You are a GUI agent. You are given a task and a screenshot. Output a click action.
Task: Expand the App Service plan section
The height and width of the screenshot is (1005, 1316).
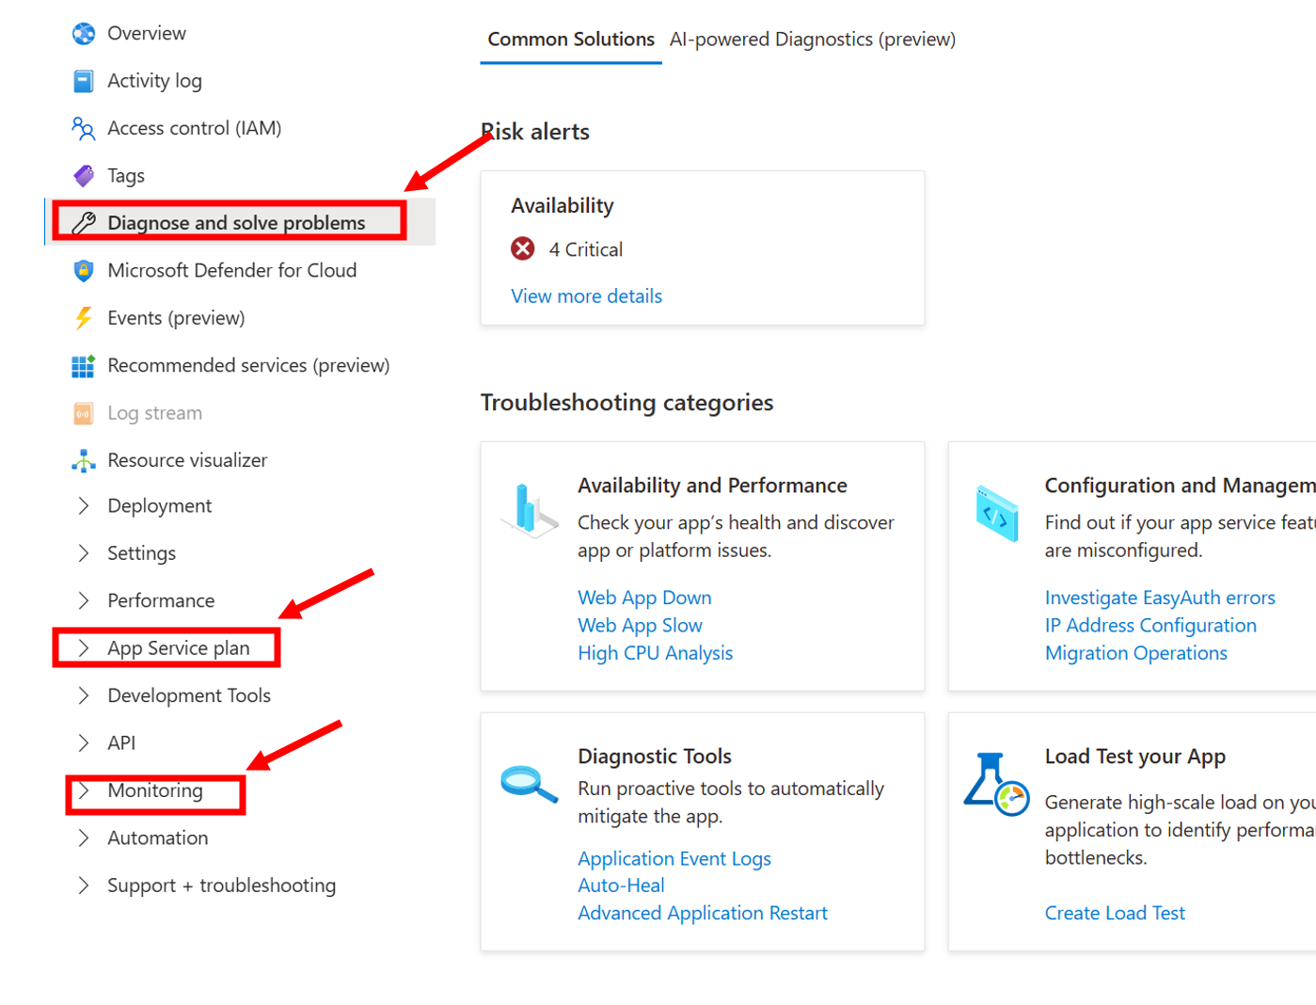(x=84, y=648)
